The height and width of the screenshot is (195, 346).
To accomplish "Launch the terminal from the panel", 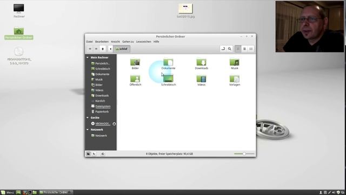I will (30, 192).
